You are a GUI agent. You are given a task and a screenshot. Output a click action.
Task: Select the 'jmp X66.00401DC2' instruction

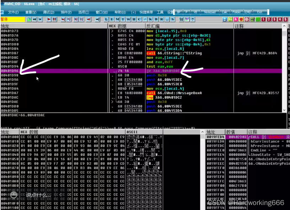[164, 98]
